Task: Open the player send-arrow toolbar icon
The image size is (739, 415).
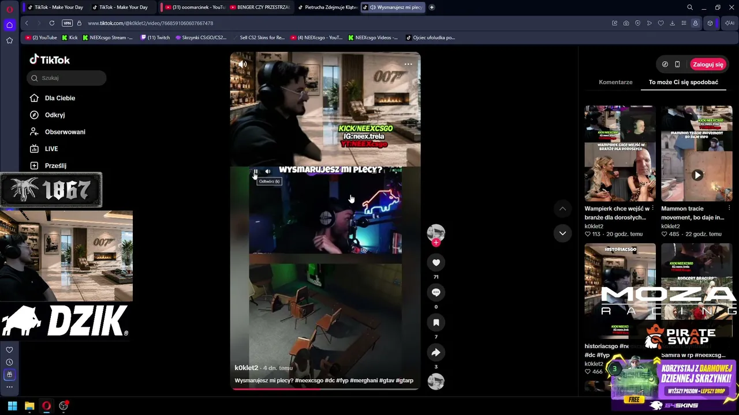Action: point(650,23)
